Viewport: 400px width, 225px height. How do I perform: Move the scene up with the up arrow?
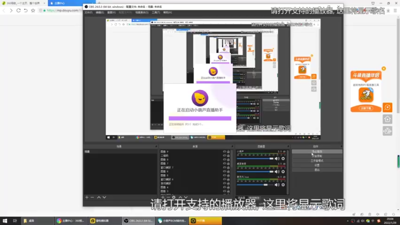98,197
